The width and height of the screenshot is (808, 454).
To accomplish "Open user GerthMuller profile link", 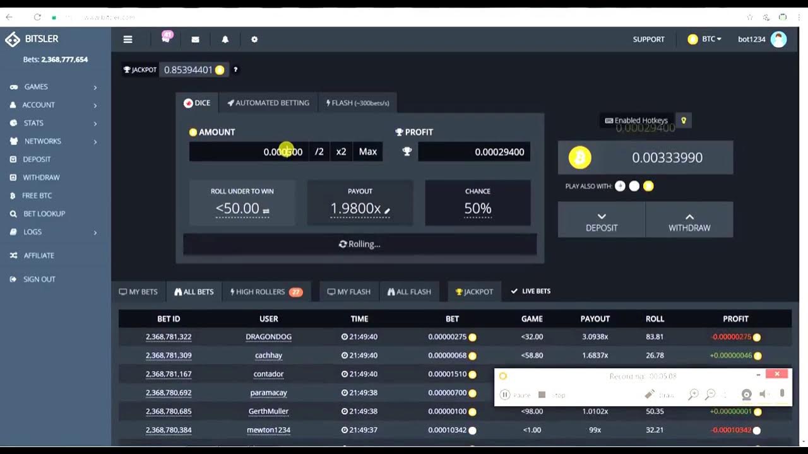I will coord(268,411).
